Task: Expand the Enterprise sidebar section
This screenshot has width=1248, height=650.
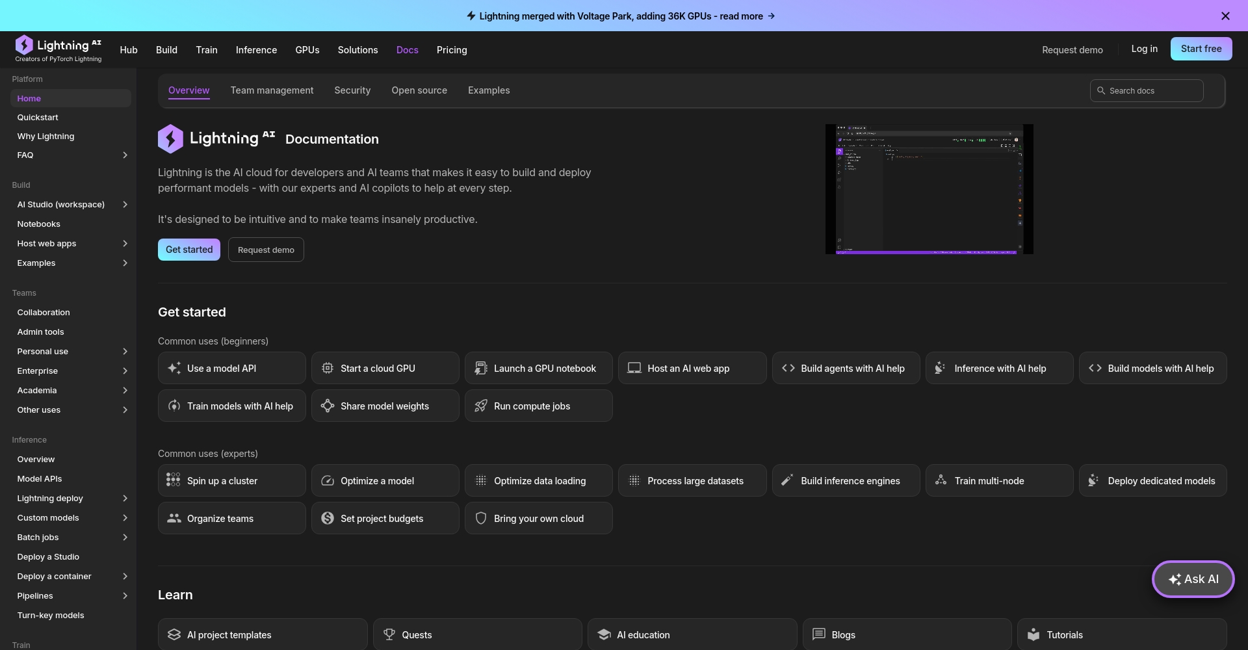Action: [125, 370]
